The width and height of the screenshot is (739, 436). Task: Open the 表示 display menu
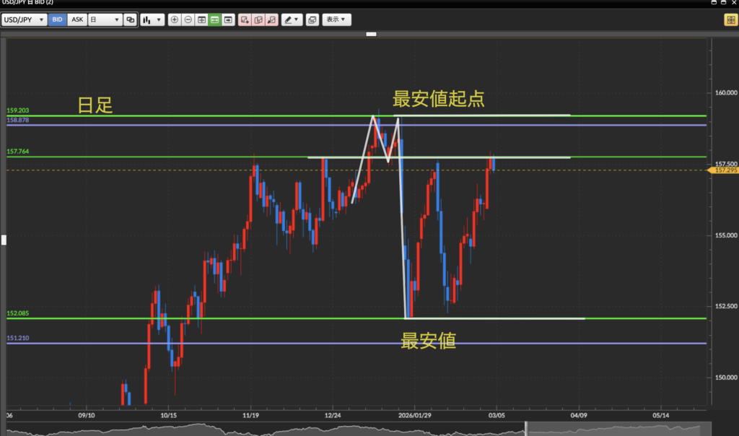336,20
